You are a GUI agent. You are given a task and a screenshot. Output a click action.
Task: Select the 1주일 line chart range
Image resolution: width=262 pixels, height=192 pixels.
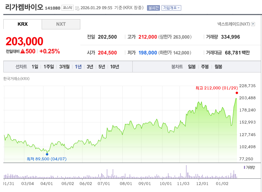coord(49,67)
